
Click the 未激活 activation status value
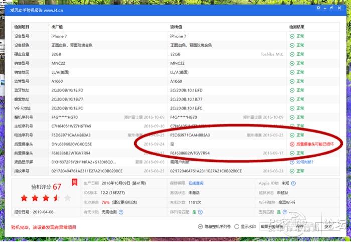point(194,193)
